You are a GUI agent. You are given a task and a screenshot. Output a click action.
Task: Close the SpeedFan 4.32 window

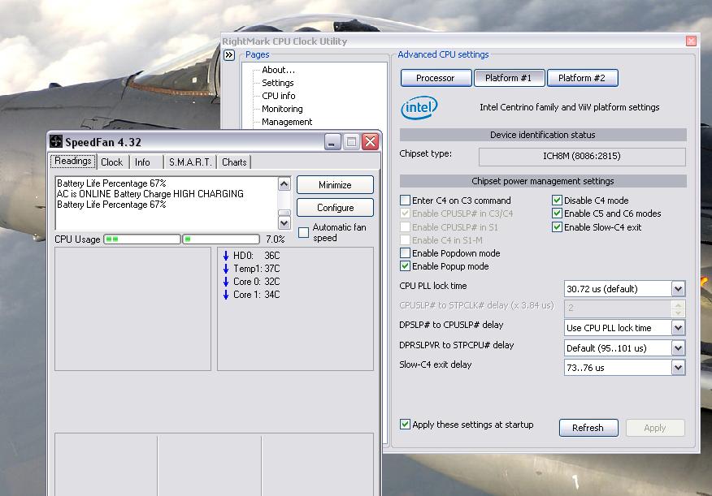pyautogui.click(x=370, y=142)
